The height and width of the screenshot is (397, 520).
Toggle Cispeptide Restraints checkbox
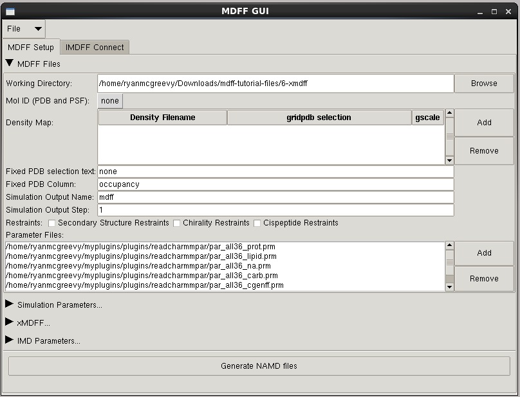(x=257, y=223)
